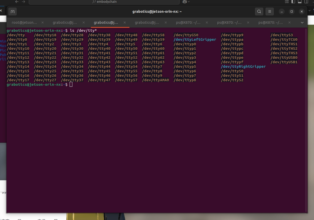Click the forward arrow in background window
The image size is (314, 220).
tap(24, 1)
